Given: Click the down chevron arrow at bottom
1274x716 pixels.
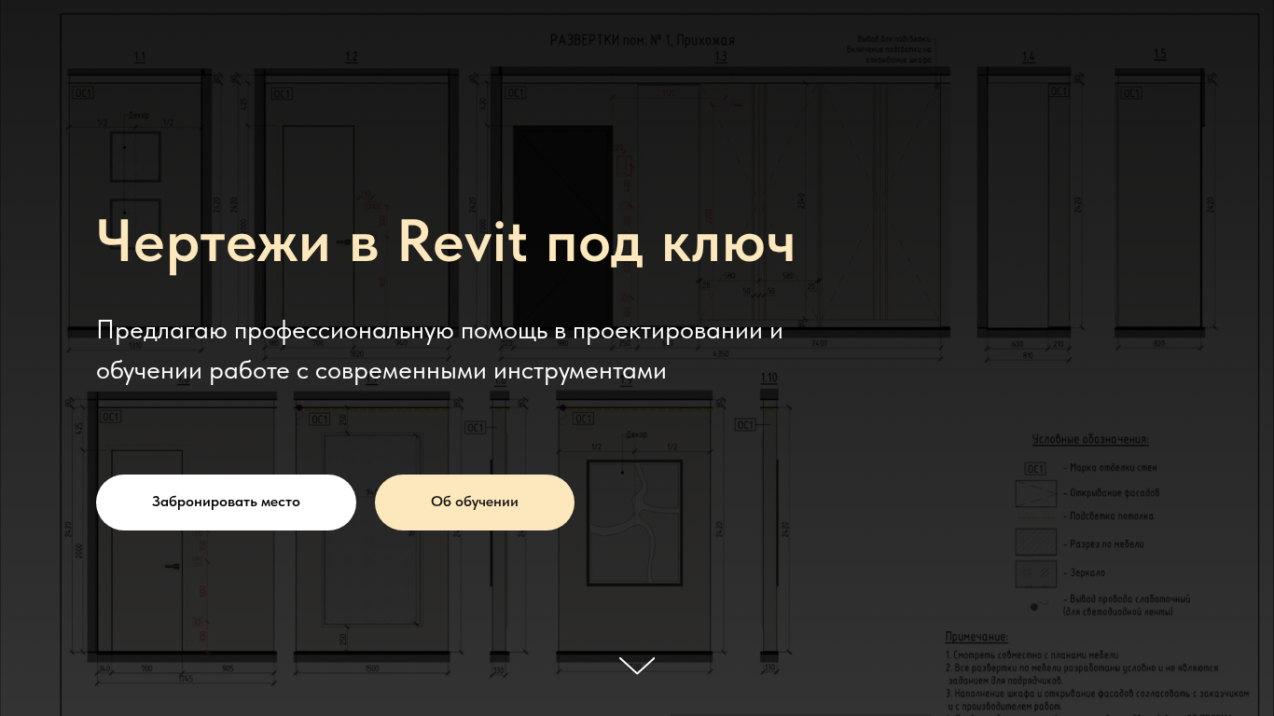Looking at the screenshot, I should [x=637, y=665].
